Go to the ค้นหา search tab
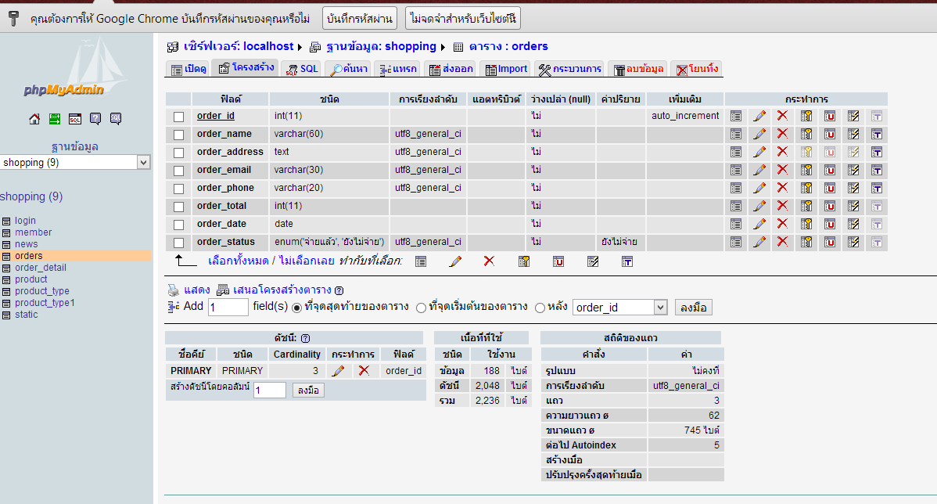937x504 pixels. click(x=349, y=69)
